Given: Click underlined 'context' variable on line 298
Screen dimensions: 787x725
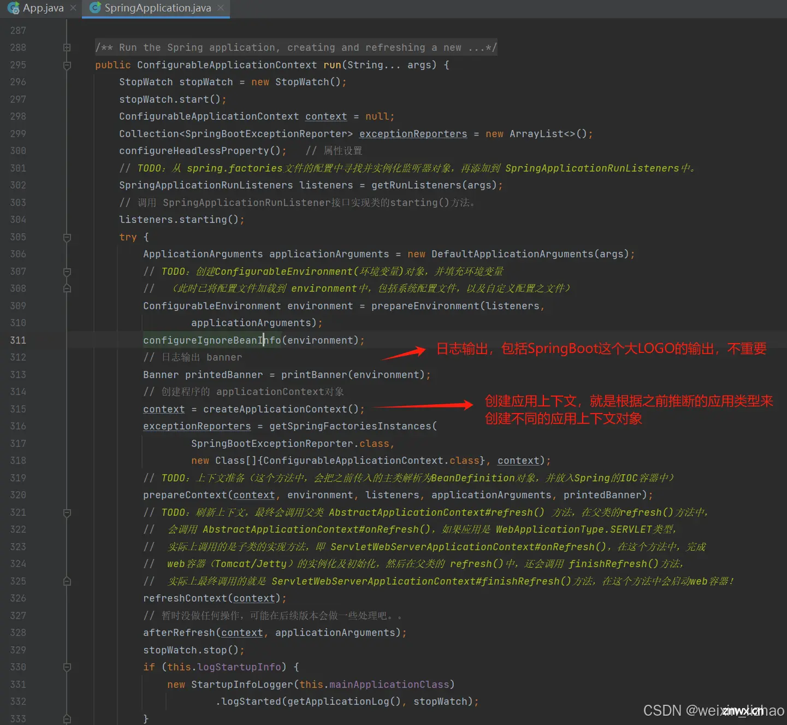Looking at the screenshot, I should 326,116.
